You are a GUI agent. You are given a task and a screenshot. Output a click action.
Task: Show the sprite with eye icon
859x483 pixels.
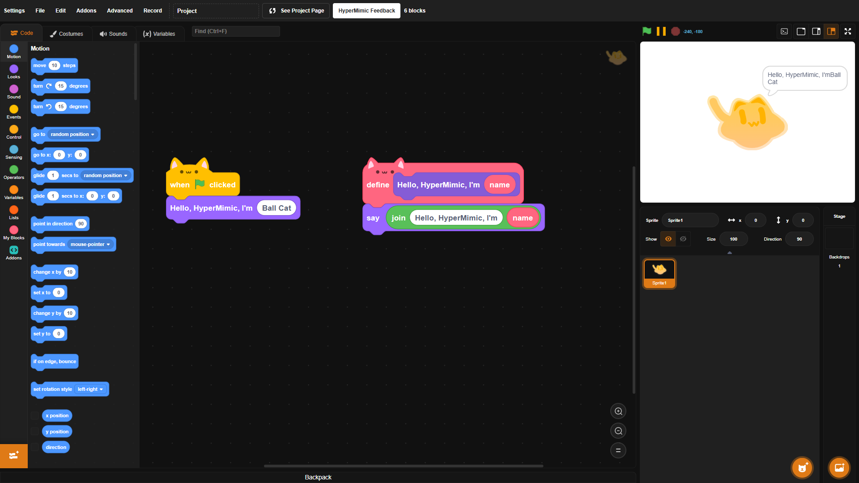(668, 239)
